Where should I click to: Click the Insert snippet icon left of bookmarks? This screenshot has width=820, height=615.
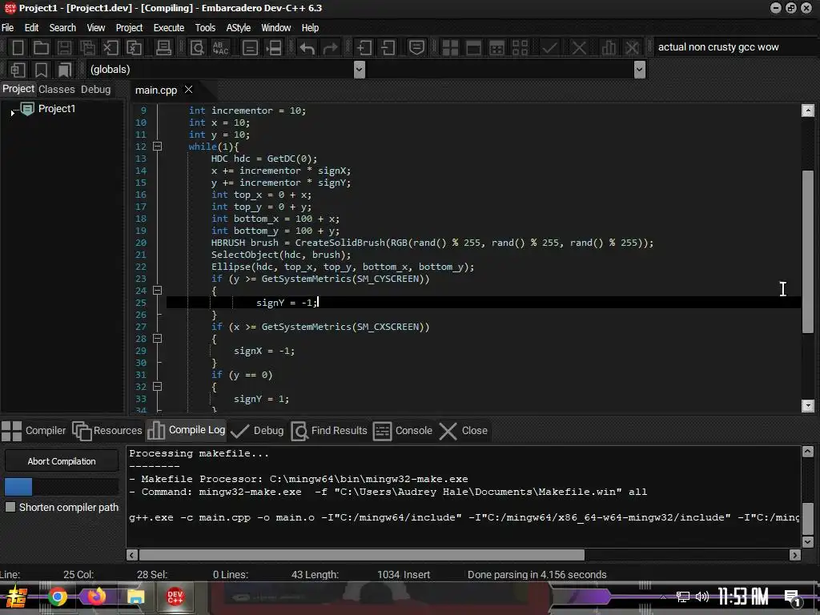coord(18,70)
